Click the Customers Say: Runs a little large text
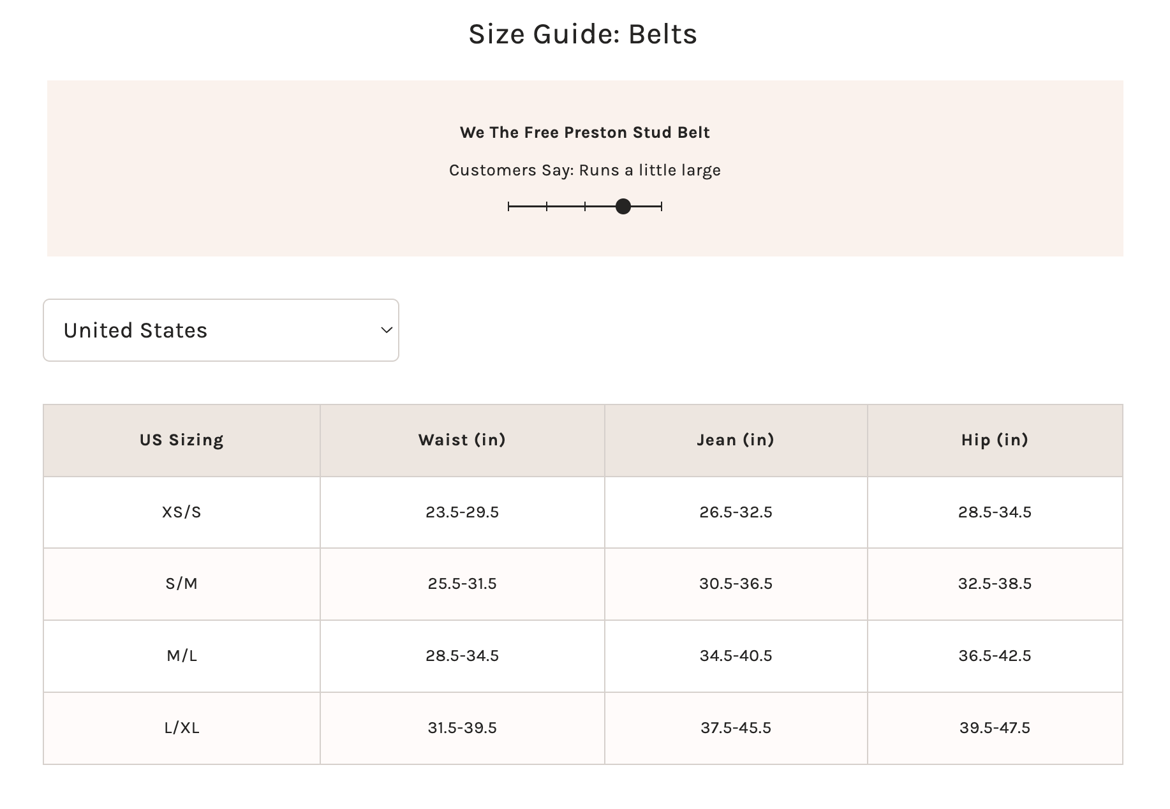 tap(584, 170)
